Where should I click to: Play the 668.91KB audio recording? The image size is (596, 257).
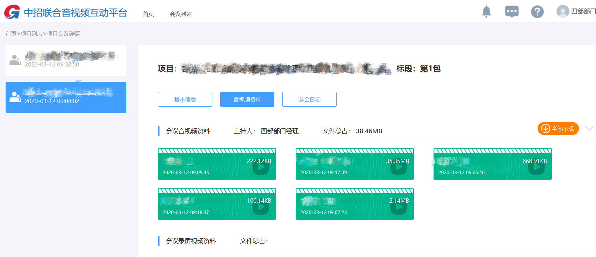pyautogui.click(x=536, y=167)
